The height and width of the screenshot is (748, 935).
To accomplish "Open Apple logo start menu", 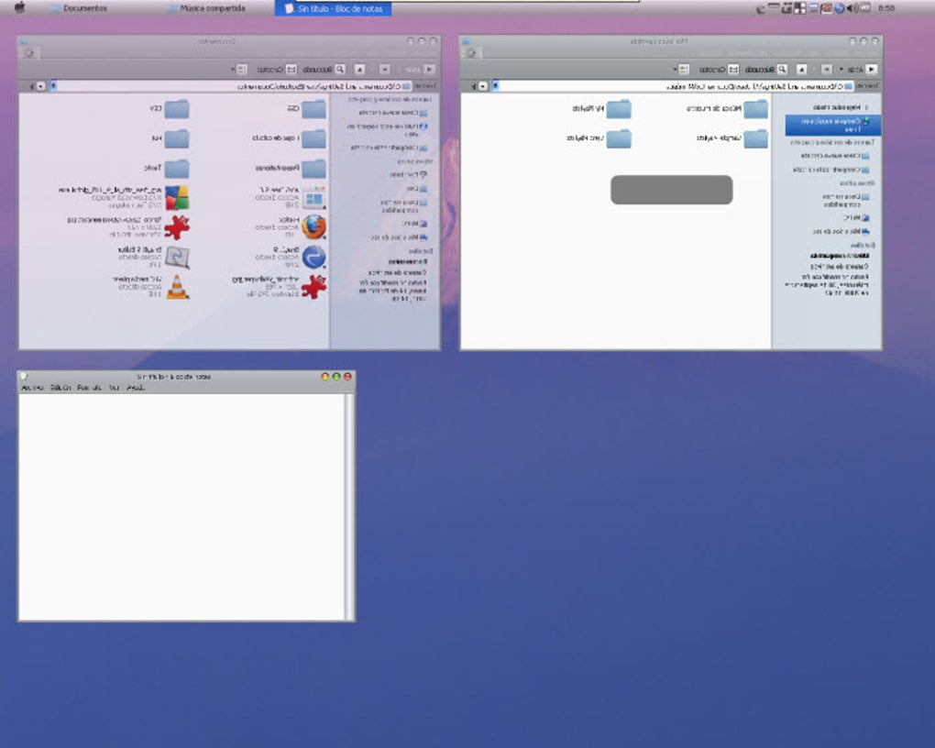I will [19, 7].
